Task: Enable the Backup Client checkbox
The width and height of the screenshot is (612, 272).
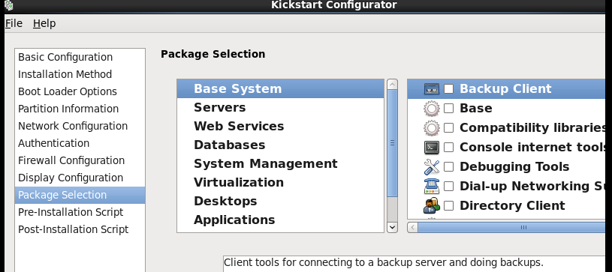Action: point(448,89)
